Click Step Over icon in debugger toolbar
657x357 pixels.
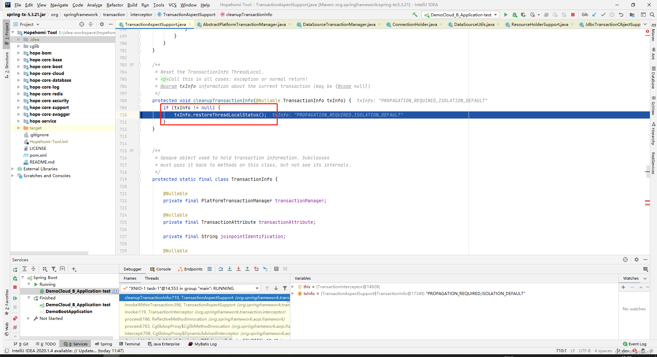(x=221, y=269)
